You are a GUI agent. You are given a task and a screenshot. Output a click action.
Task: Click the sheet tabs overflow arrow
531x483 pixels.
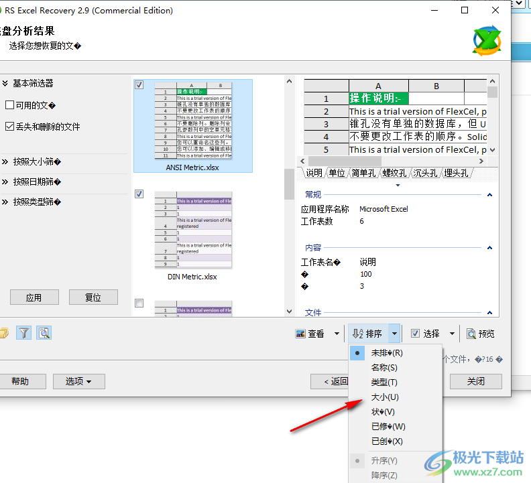398,185
